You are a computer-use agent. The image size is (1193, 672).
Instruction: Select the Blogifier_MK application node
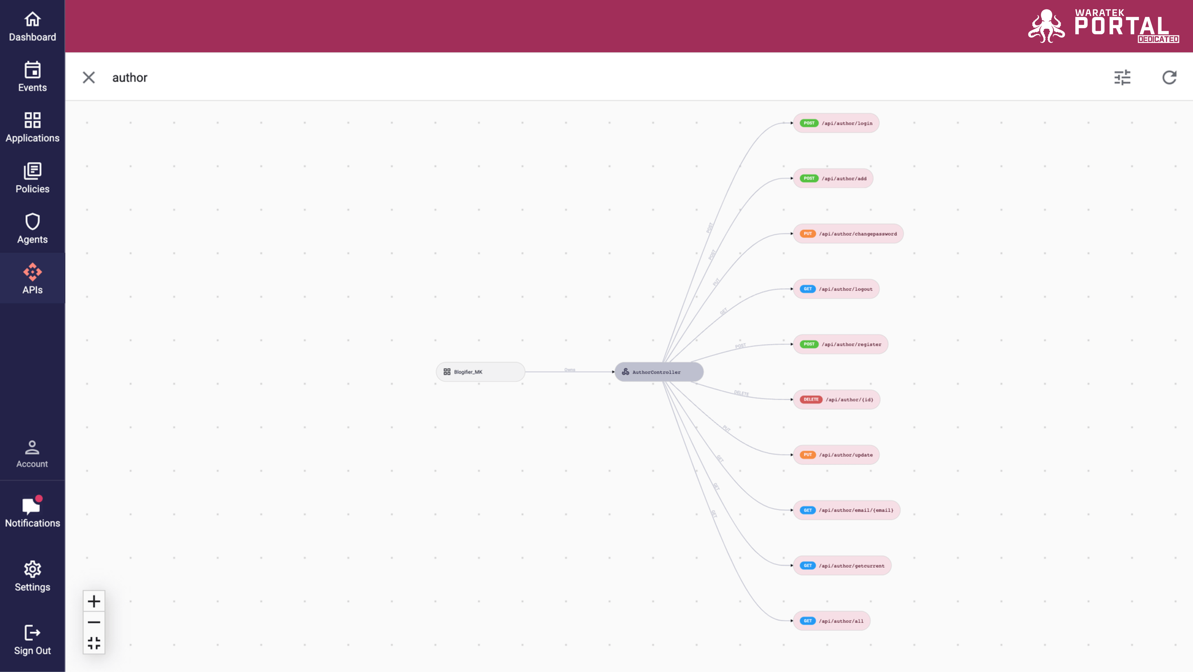(480, 372)
